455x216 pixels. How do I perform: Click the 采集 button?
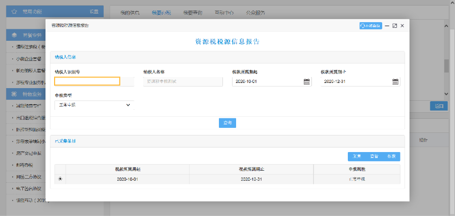356,157
